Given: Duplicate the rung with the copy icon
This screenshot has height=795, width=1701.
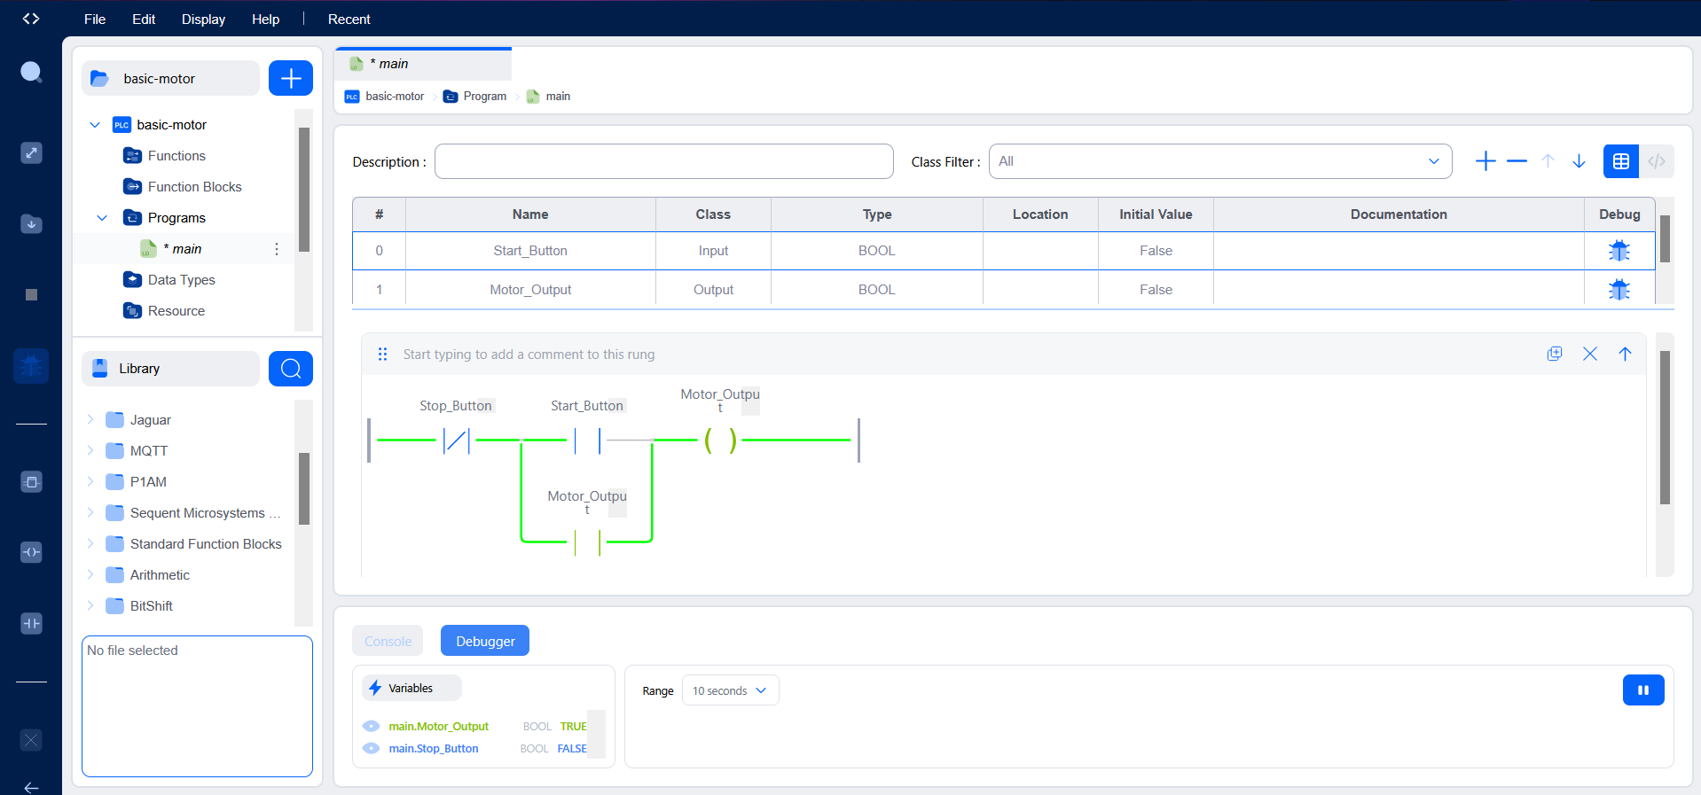Looking at the screenshot, I should (1555, 354).
